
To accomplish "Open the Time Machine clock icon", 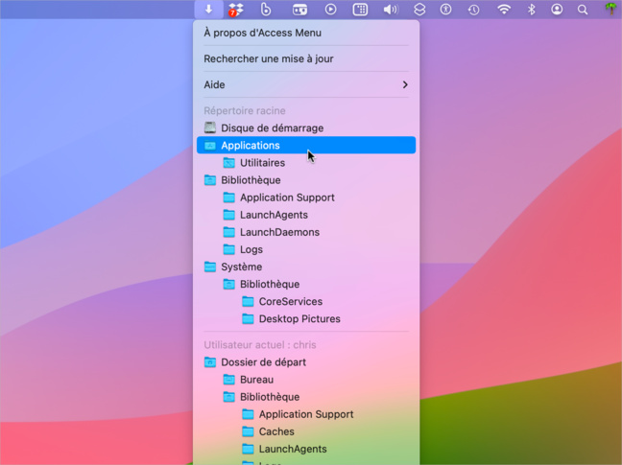I will coord(473,10).
